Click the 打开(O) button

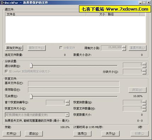[12, 134]
